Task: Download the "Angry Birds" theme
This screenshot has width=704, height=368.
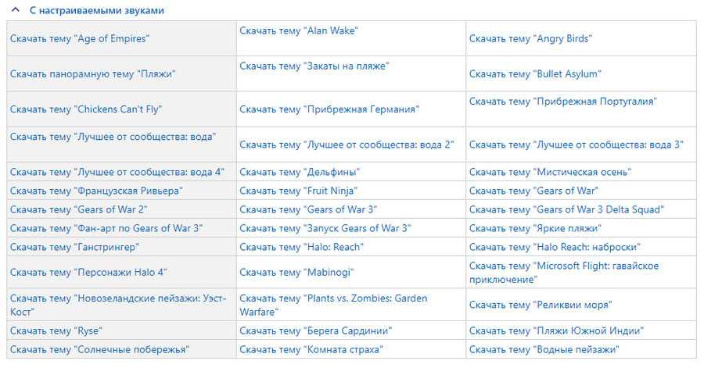Action: [530, 38]
